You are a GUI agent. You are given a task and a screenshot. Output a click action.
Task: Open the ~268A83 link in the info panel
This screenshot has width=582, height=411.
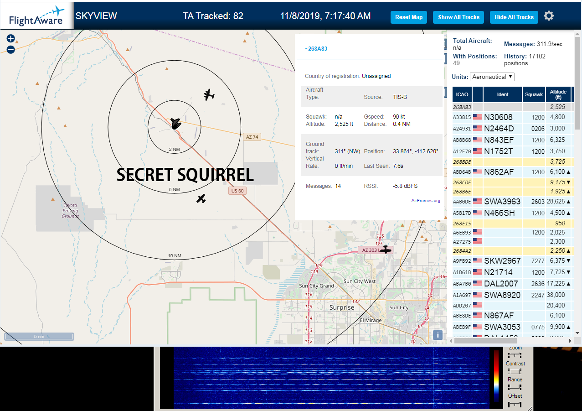tap(316, 49)
